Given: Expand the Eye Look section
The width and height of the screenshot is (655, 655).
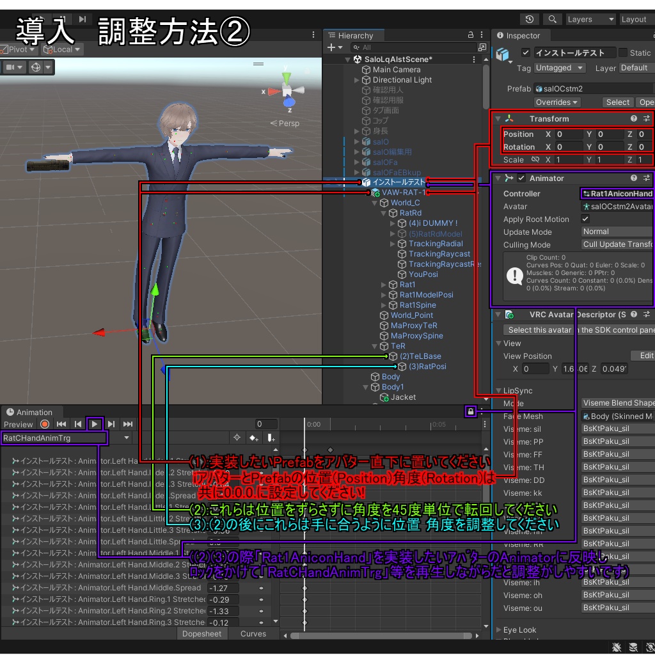Looking at the screenshot, I should pyautogui.click(x=498, y=629).
